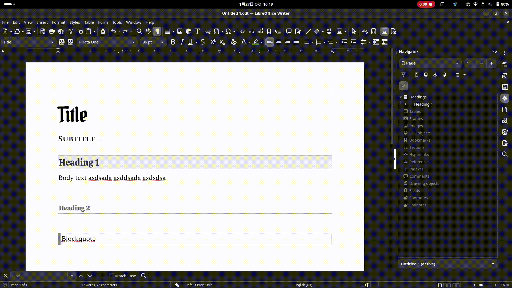Viewport: 512px width, 288px height.
Task: Open the Styles menu
Action: pos(75,22)
